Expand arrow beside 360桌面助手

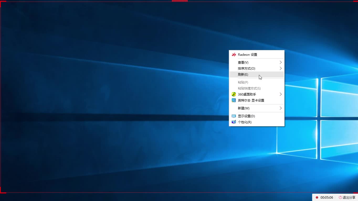point(281,94)
